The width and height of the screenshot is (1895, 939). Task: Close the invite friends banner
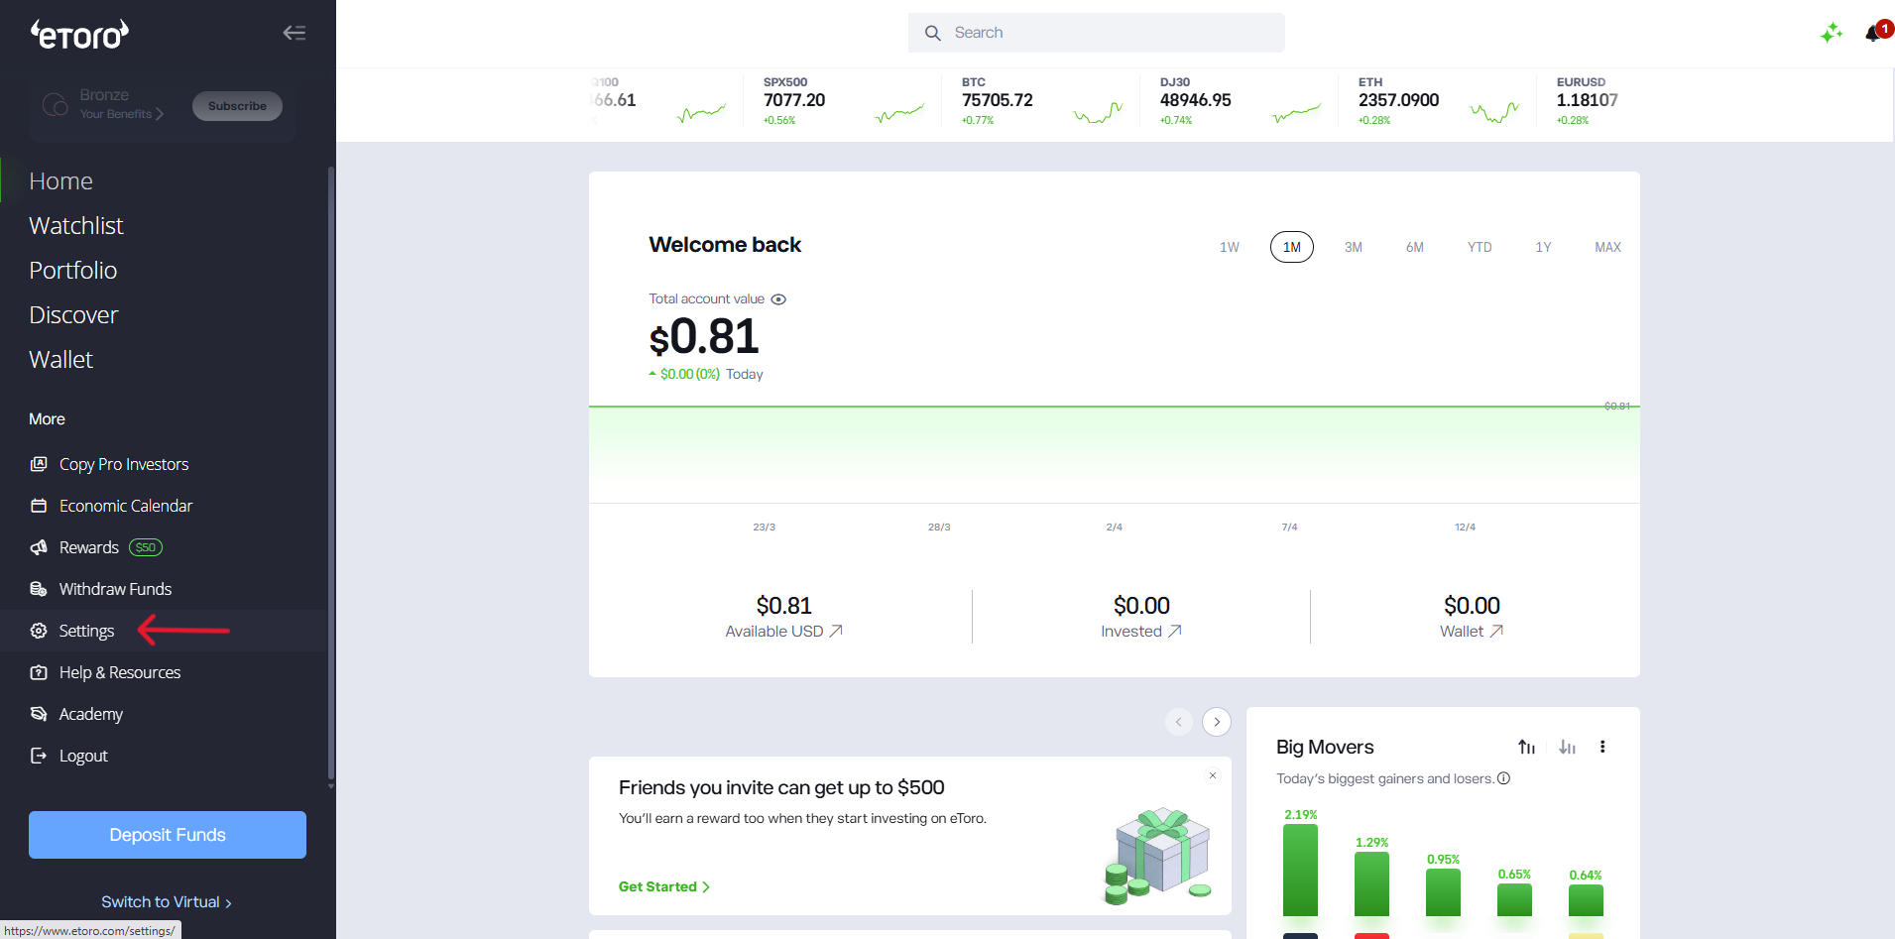tap(1212, 775)
